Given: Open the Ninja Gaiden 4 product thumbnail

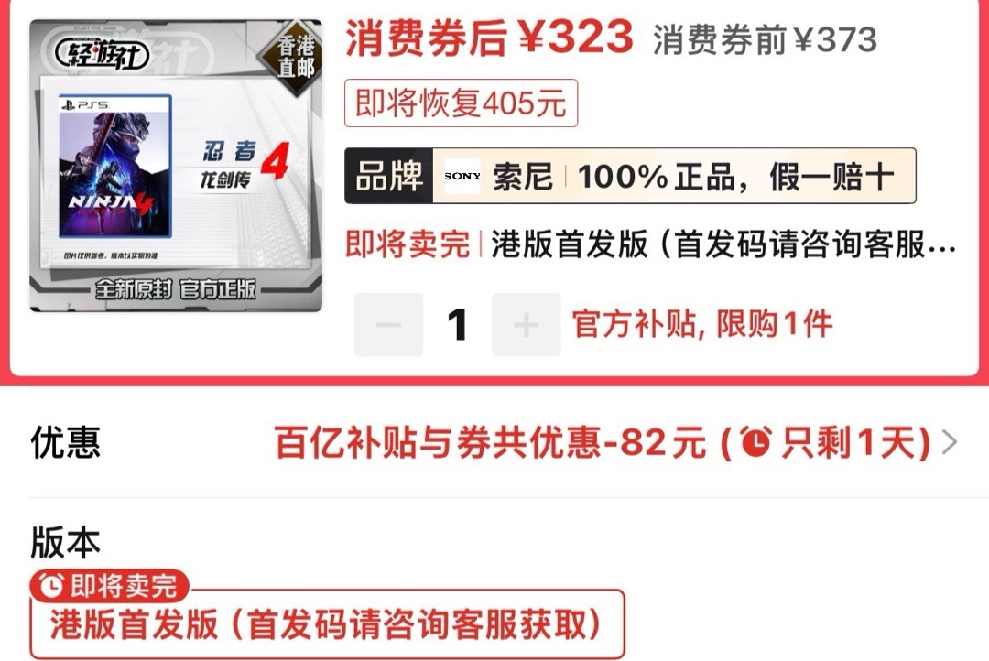Looking at the screenshot, I should pos(176,165).
